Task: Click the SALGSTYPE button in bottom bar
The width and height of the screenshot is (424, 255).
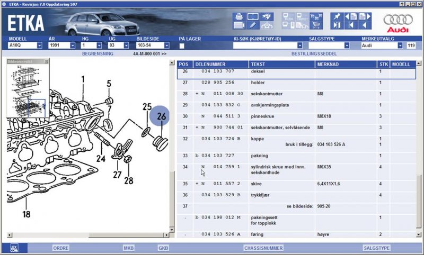Action: tap(377, 248)
